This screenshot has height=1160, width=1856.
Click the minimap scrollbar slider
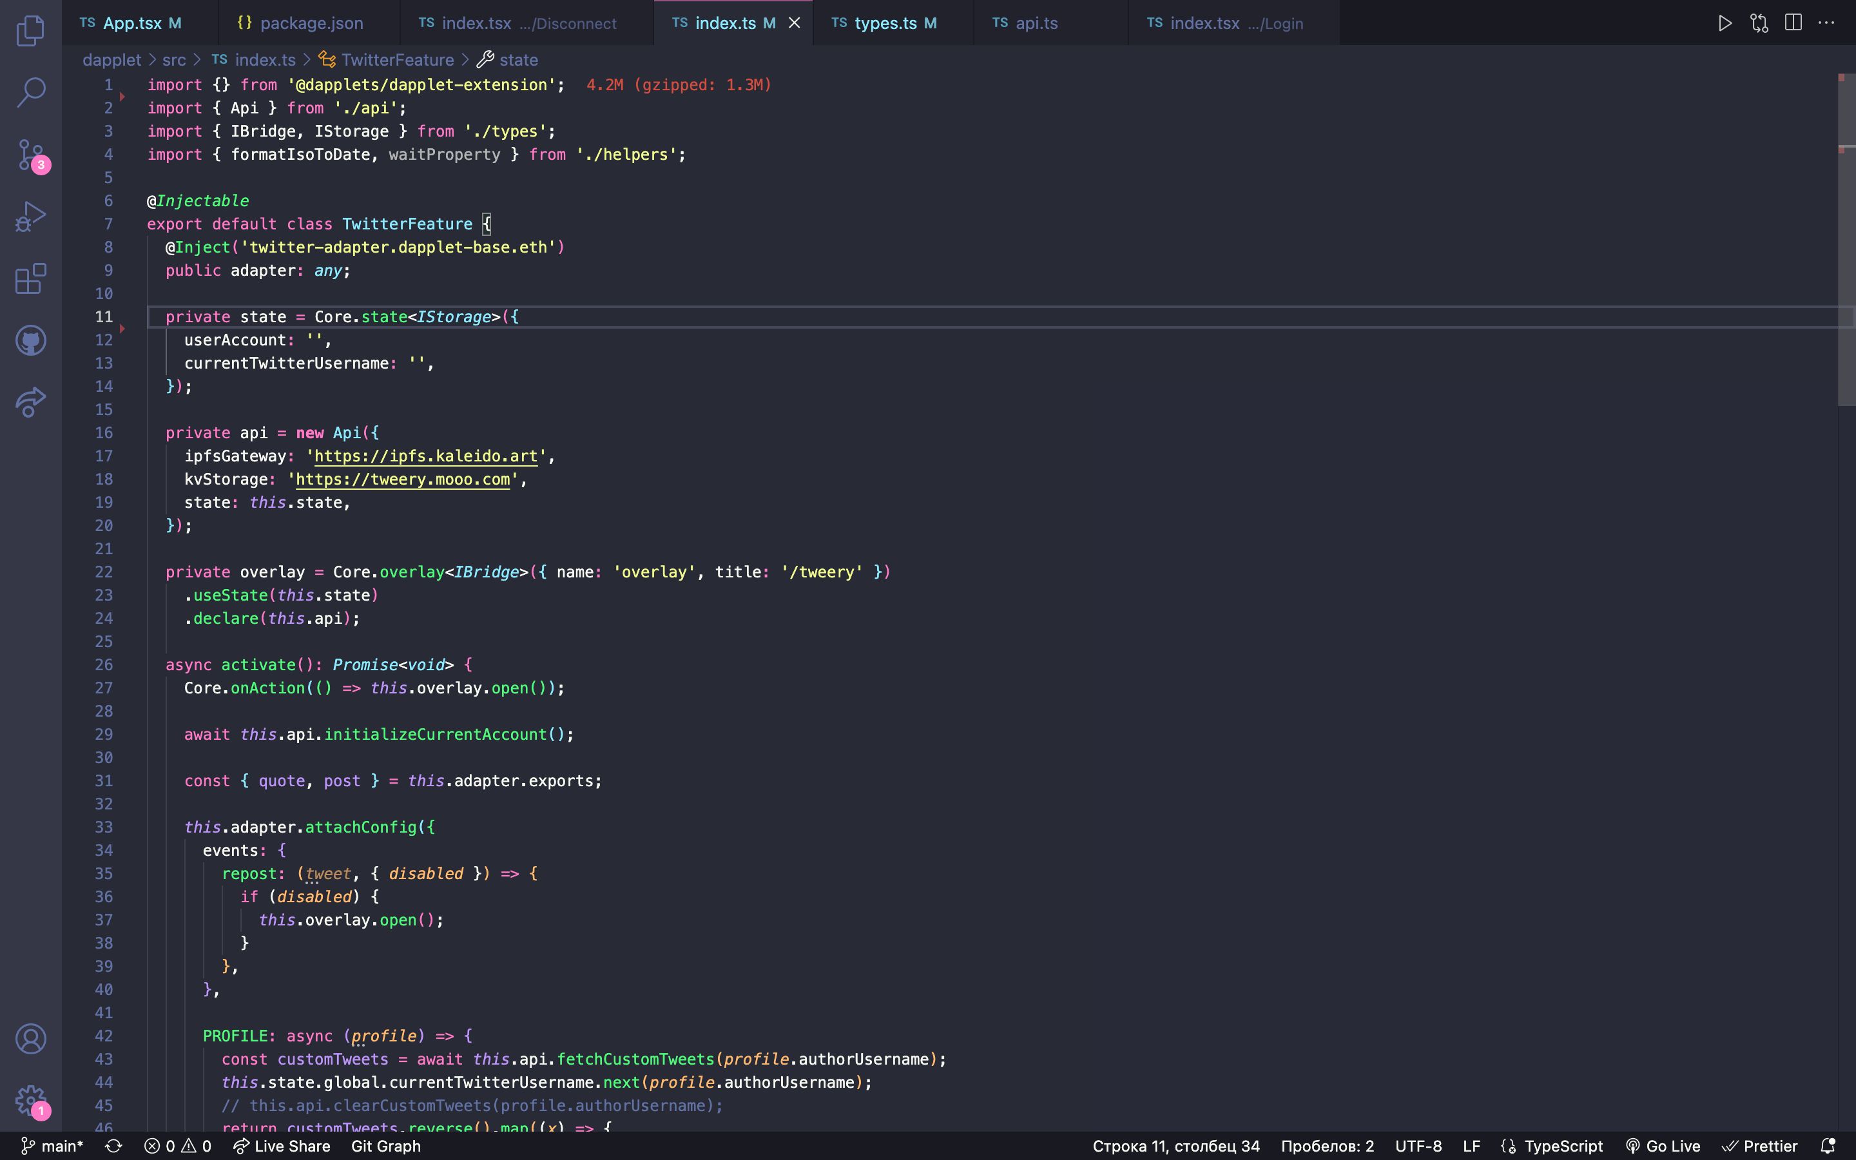[1846, 239]
